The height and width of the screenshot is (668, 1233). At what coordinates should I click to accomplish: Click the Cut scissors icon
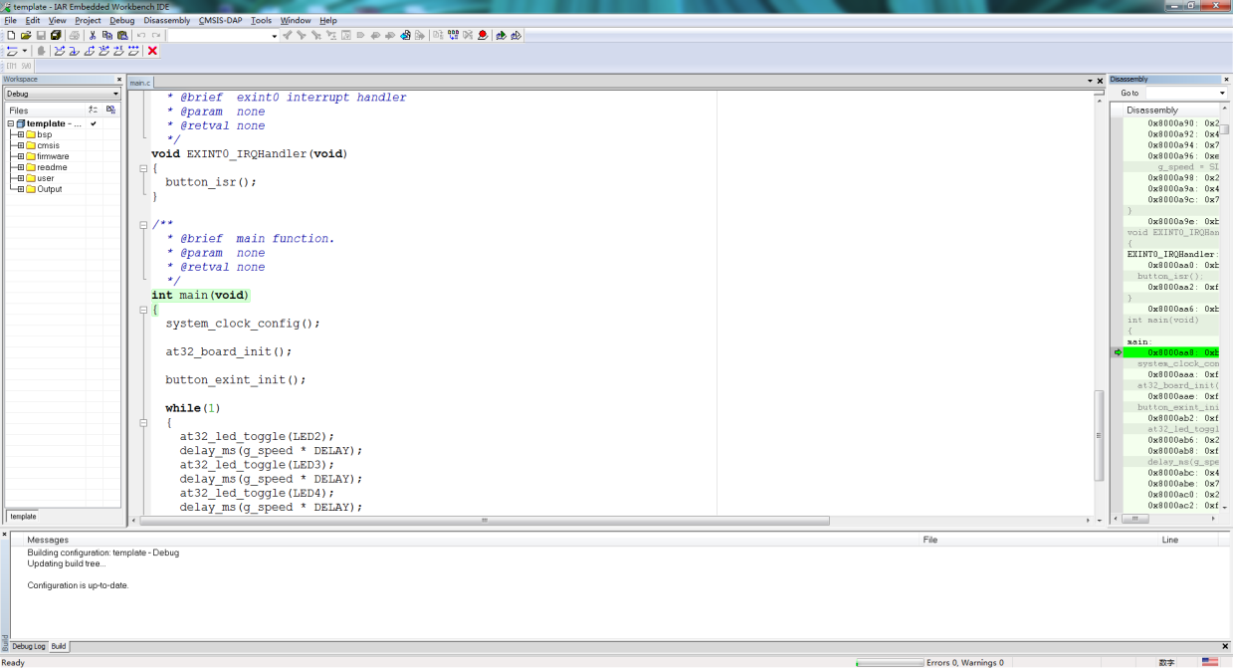coord(94,36)
